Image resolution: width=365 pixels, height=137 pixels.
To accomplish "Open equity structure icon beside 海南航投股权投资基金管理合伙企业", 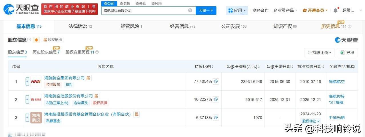I will pyautogui.click(x=137, y=114).
